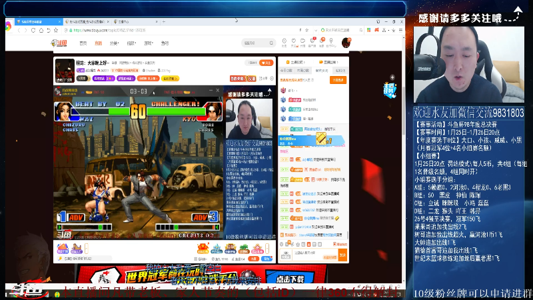Open the browser hamburger menu
Viewport: 533px width, 300px height.
[401, 30]
